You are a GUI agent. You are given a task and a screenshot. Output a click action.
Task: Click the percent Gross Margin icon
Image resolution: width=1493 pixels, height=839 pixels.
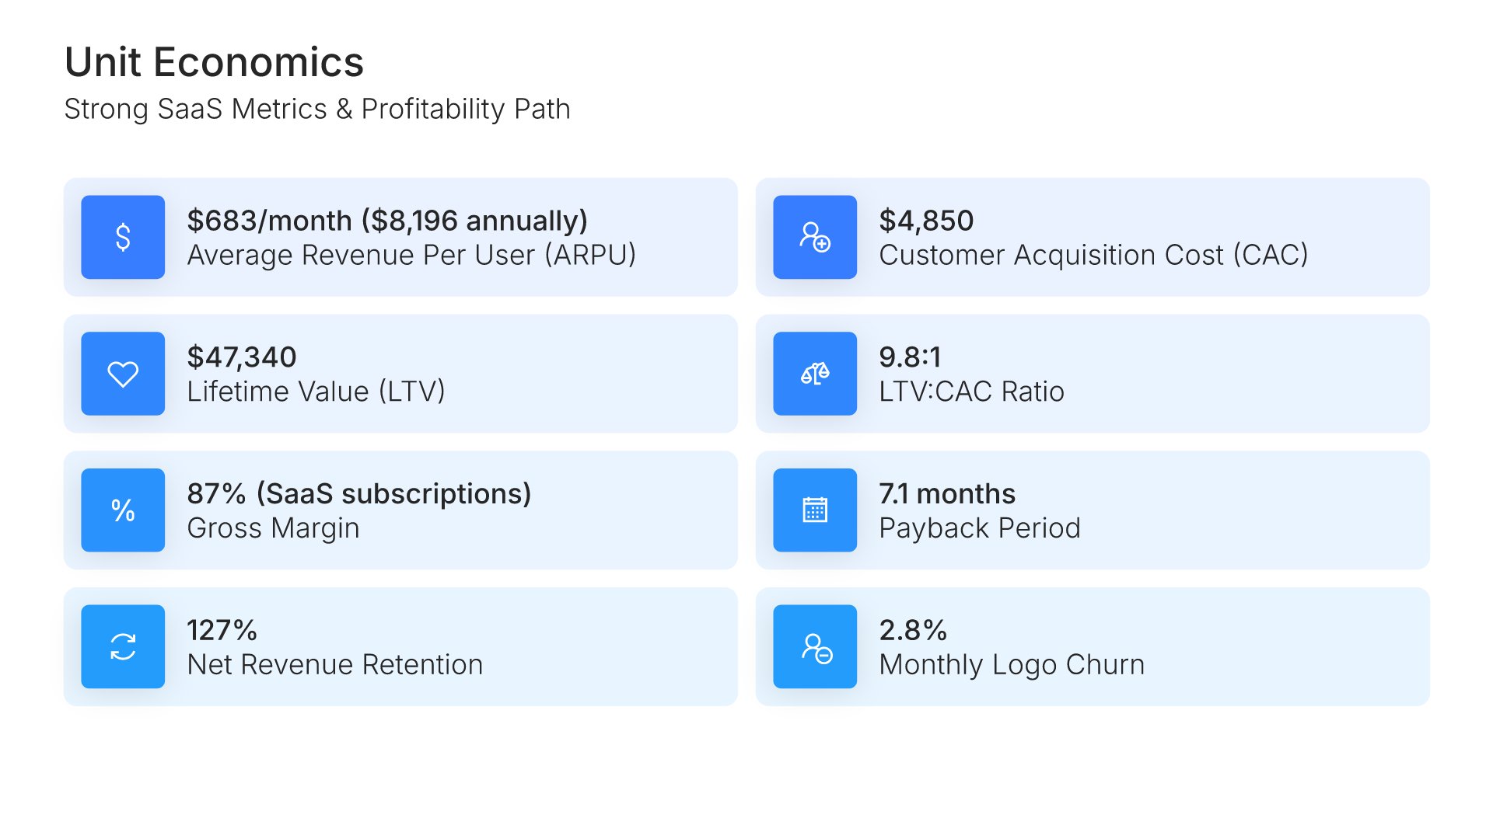pos(123,510)
